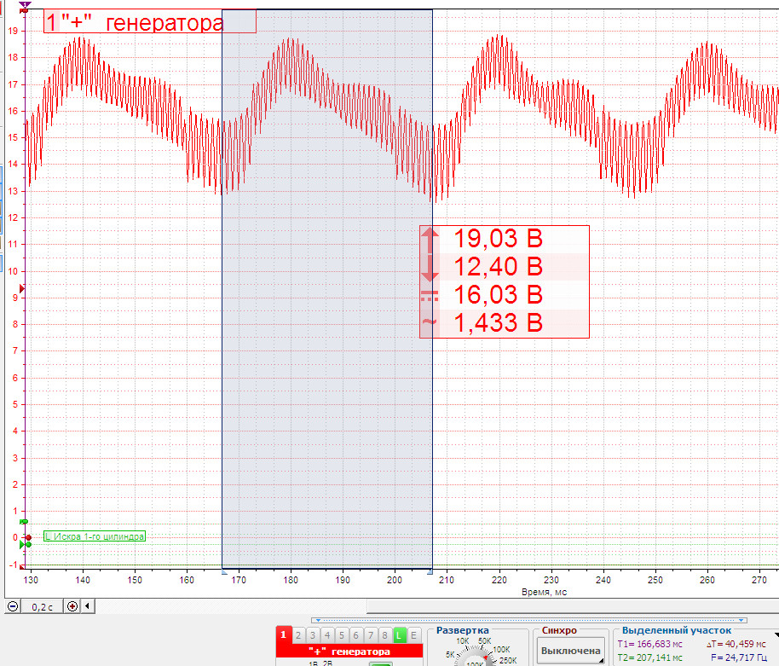
Task: Click the left scroll arrow beside zoom controls
Action: click(88, 606)
